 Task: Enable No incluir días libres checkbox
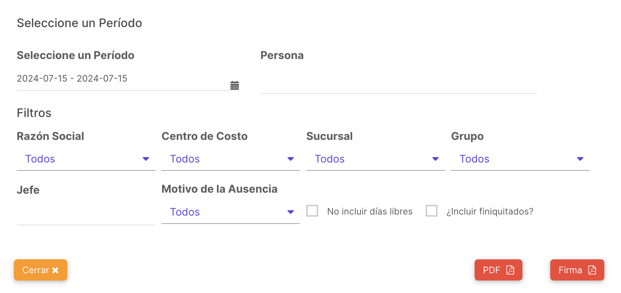point(312,211)
